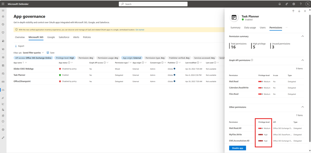Click the EWS.AccessAsUser.All permission row
311x153 pixels.
tap(266, 141)
